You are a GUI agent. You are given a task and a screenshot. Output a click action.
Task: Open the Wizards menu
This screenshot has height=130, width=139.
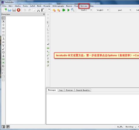[x=47, y=6]
